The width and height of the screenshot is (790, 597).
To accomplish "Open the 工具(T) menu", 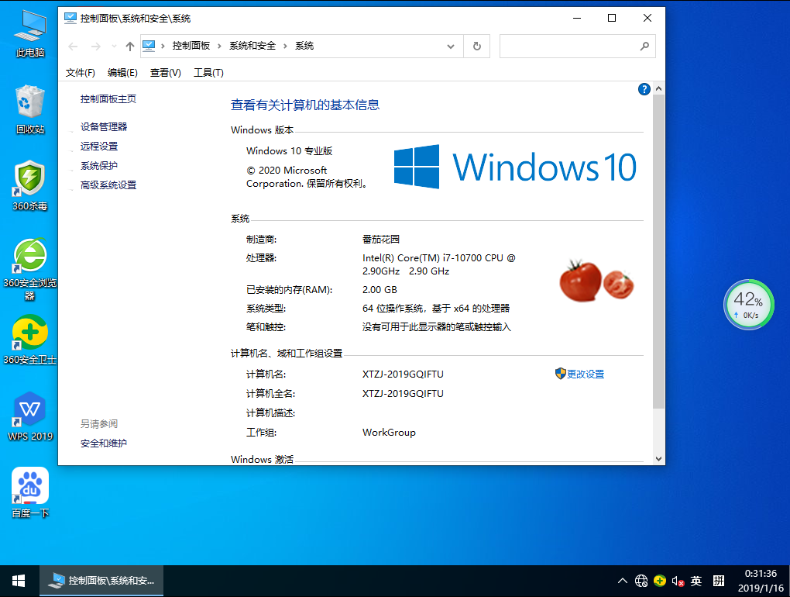I will coord(208,73).
